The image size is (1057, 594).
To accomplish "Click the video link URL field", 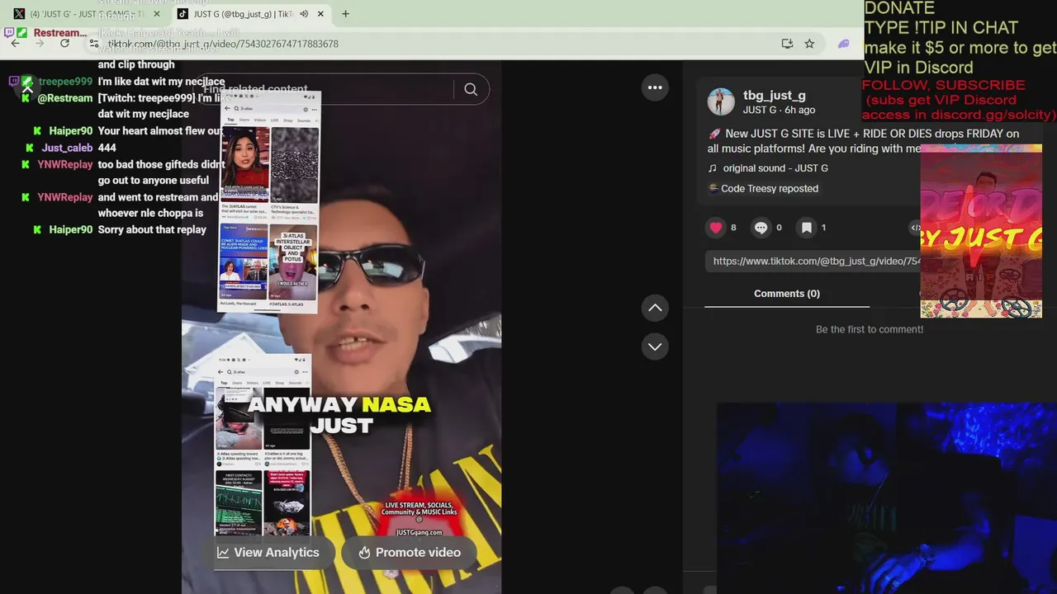I will [x=813, y=261].
